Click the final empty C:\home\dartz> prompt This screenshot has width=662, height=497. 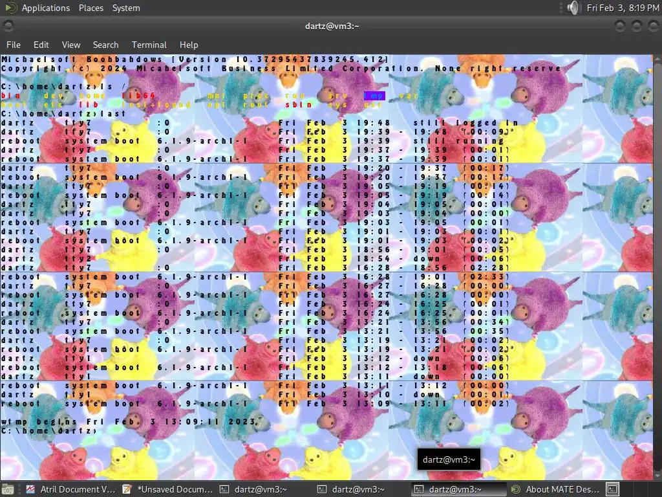click(49, 430)
